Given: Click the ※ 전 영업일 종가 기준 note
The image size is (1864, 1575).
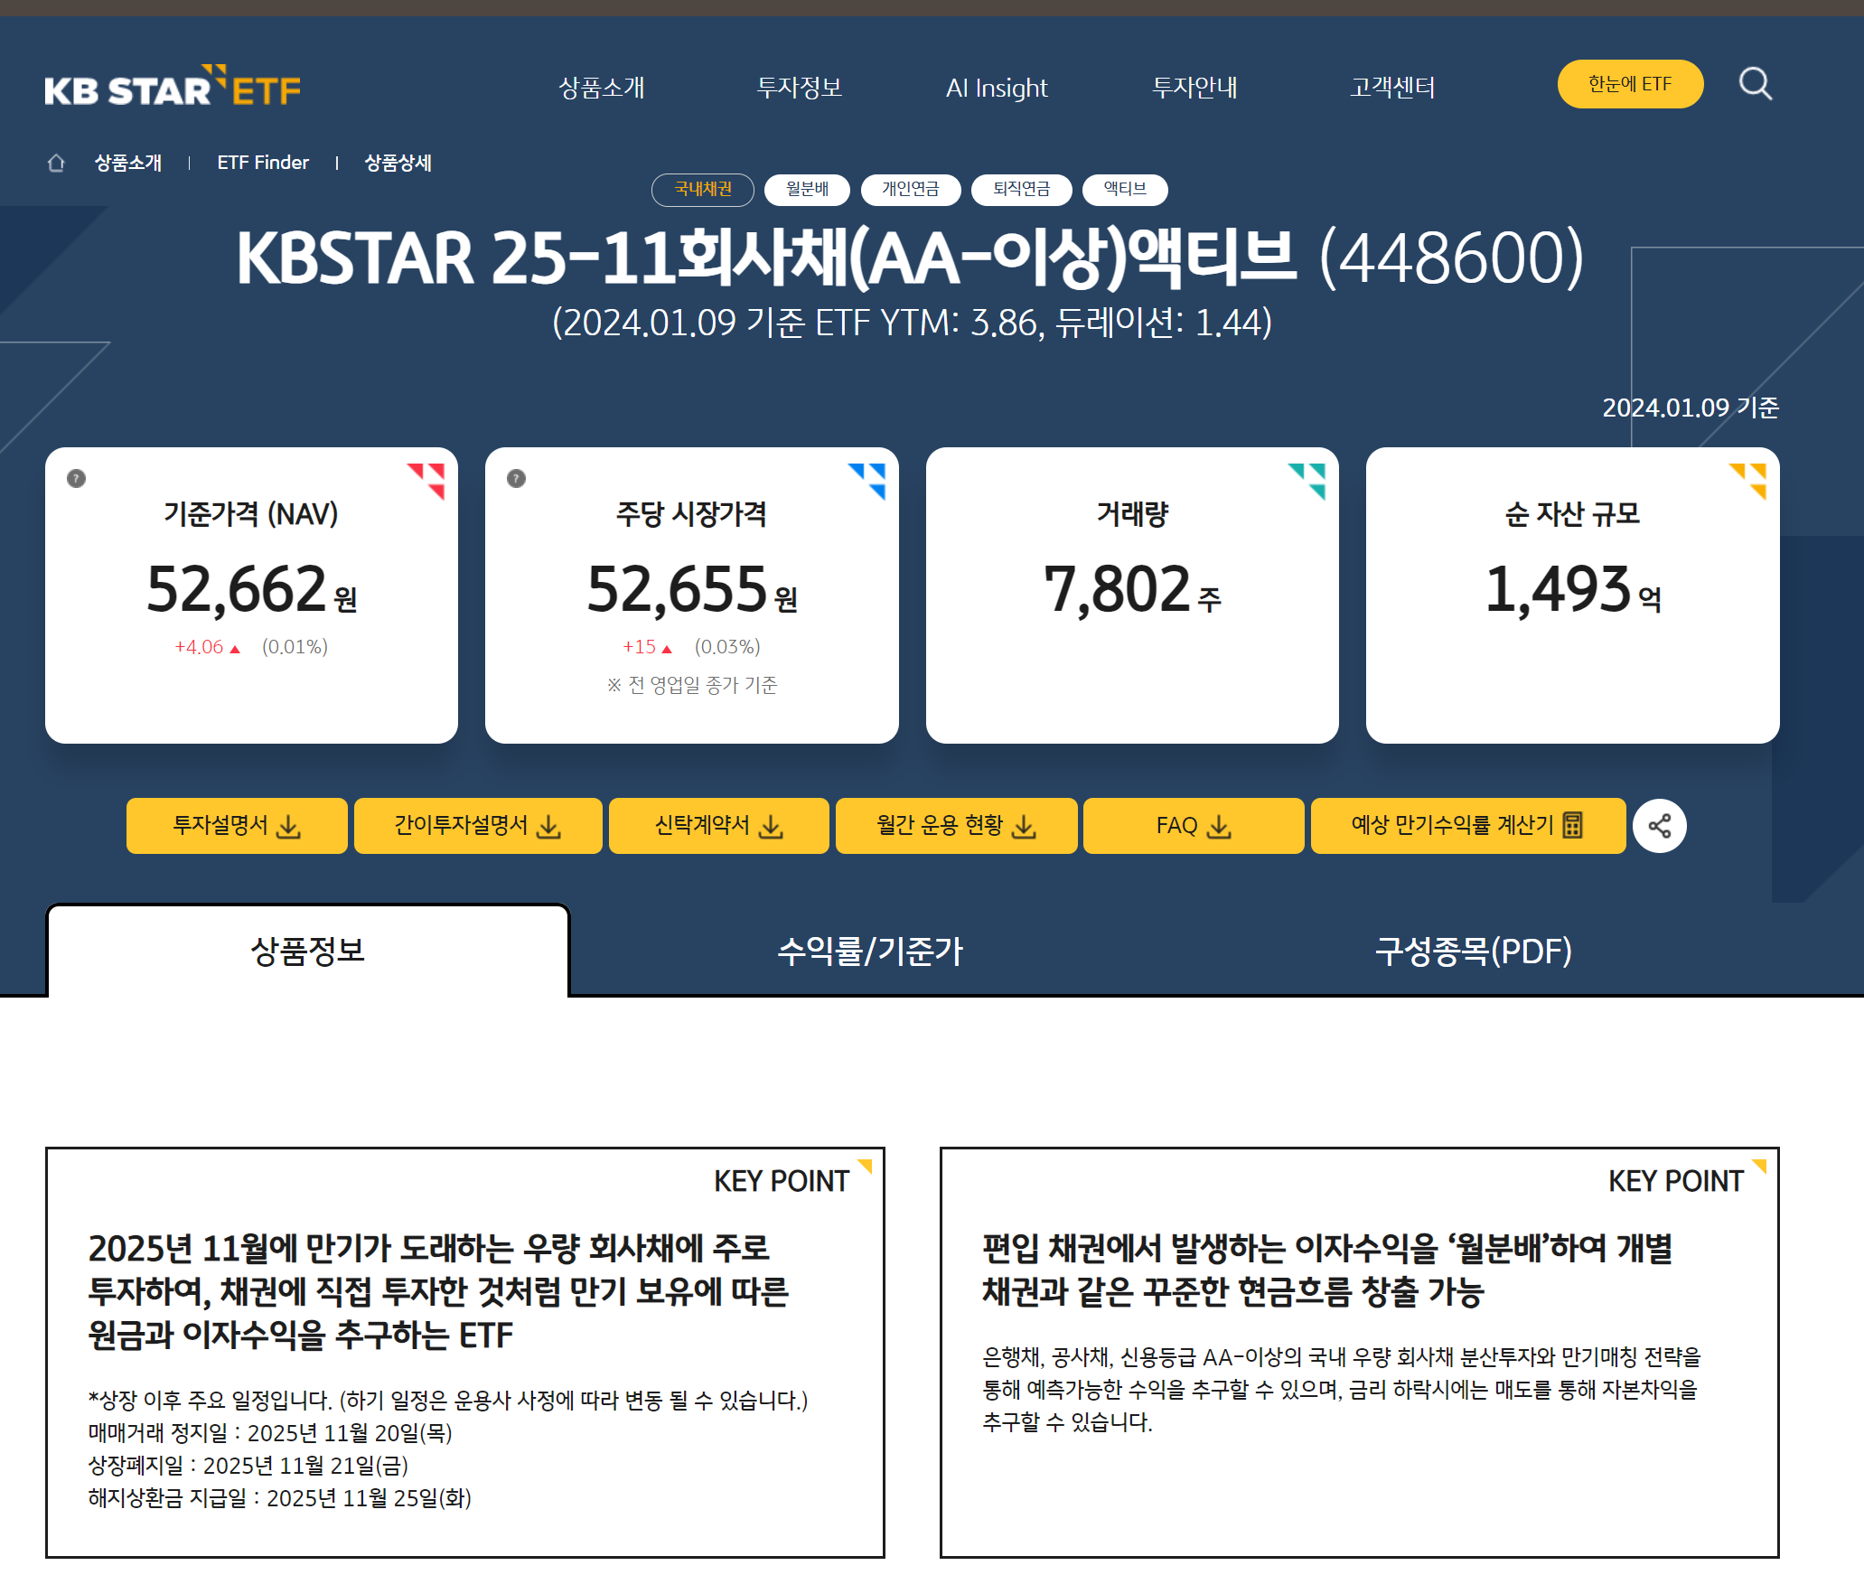Looking at the screenshot, I should click(692, 685).
